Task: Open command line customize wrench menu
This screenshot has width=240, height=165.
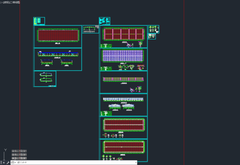Action: (x=8, y=163)
